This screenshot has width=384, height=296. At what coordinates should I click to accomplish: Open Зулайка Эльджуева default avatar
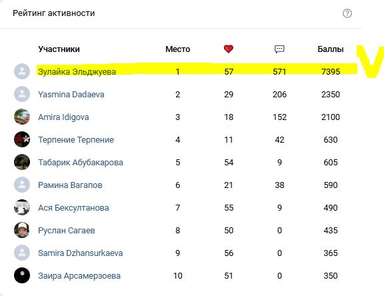tap(22, 71)
